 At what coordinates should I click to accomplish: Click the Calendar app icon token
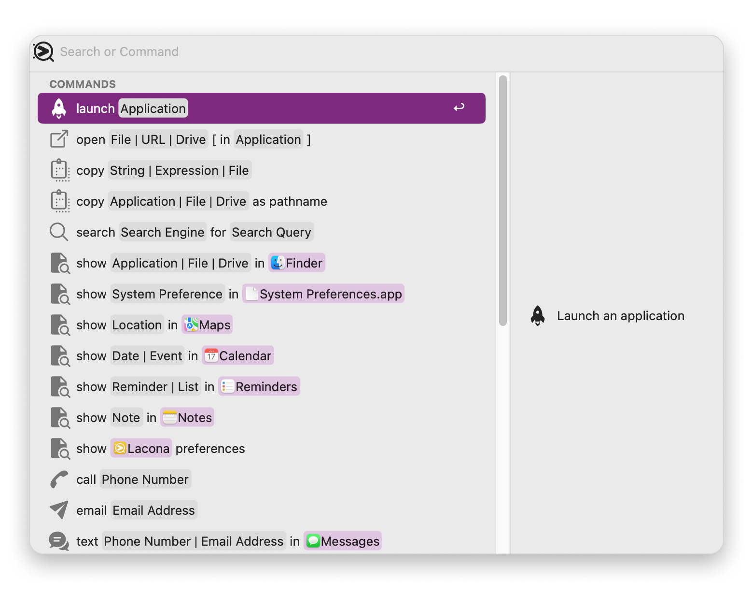(x=211, y=356)
